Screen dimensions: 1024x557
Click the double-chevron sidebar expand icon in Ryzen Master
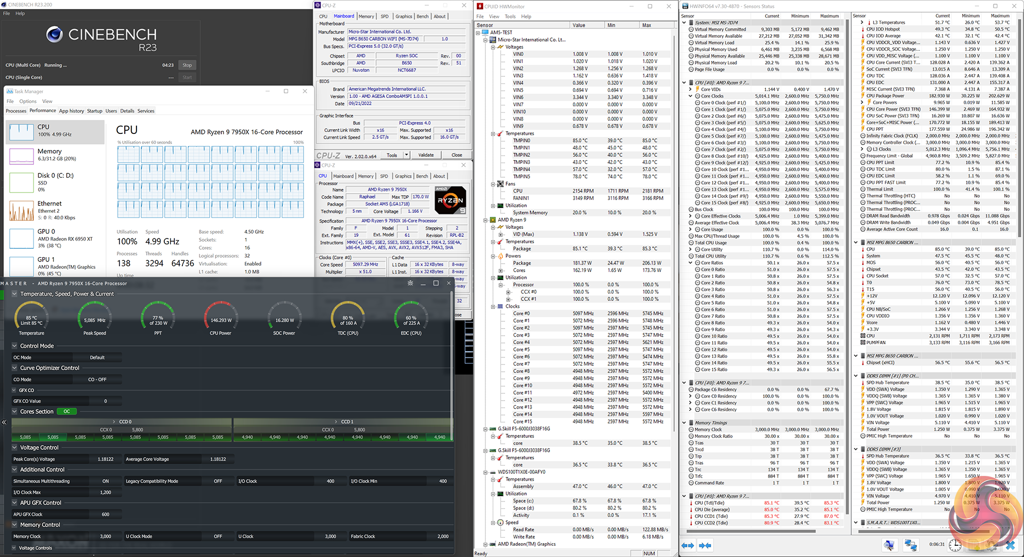pyautogui.click(x=4, y=422)
